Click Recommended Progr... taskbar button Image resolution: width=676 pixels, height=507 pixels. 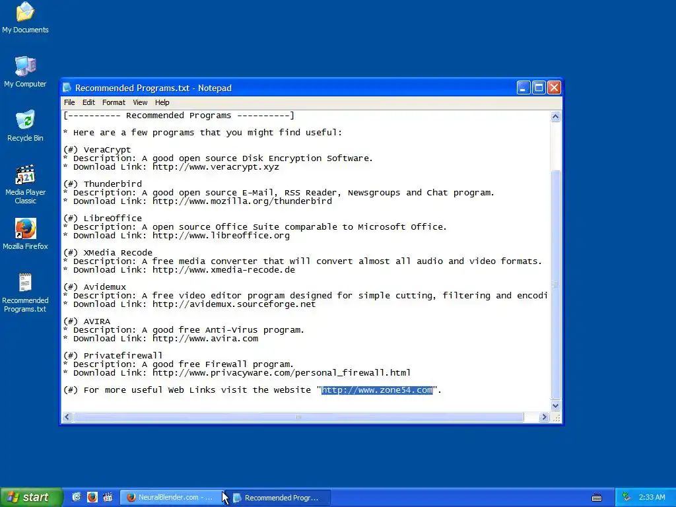tap(279, 498)
